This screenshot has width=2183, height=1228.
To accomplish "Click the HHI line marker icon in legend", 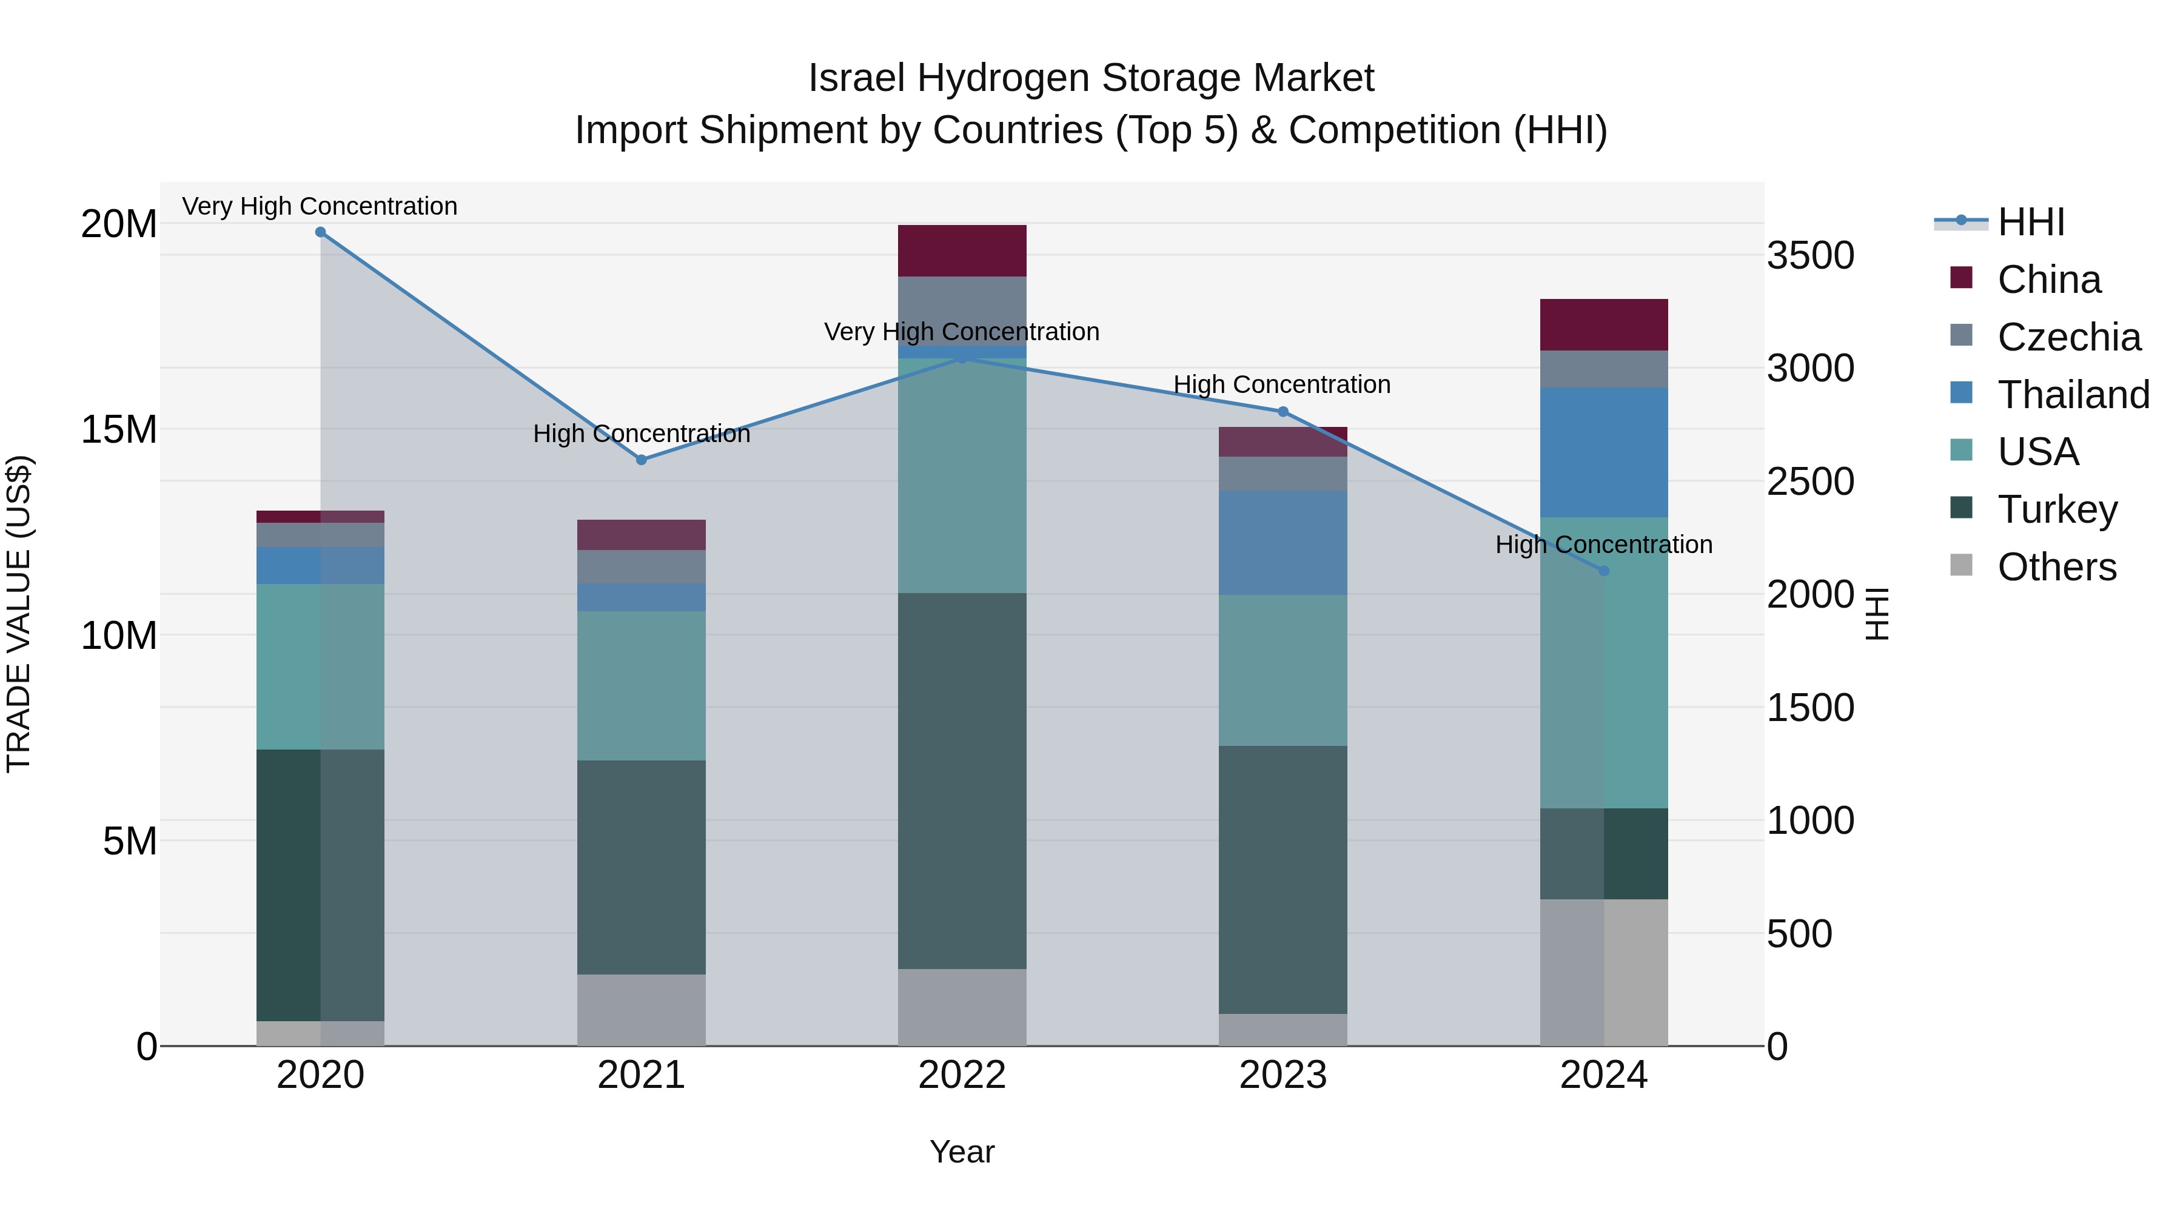I will tap(1961, 220).
